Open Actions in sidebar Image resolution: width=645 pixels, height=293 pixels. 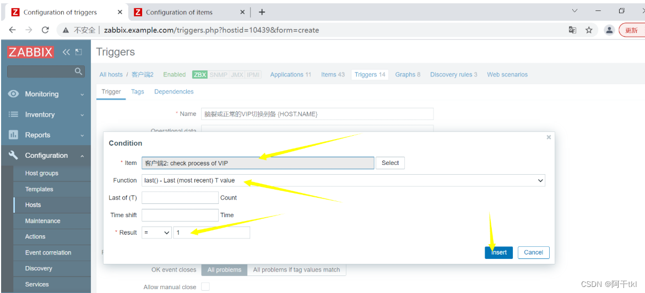tap(35, 236)
